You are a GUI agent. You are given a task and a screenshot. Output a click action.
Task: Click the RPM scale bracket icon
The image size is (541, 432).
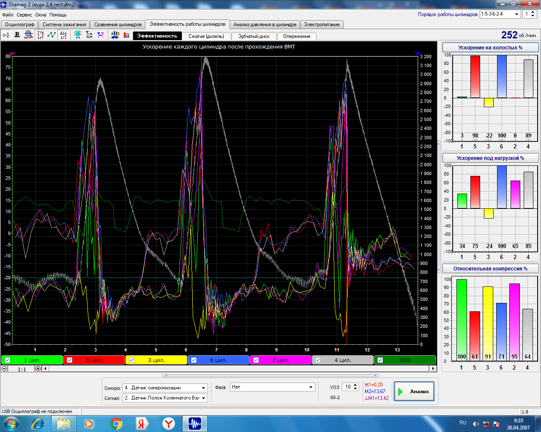pyautogui.click(x=41, y=35)
